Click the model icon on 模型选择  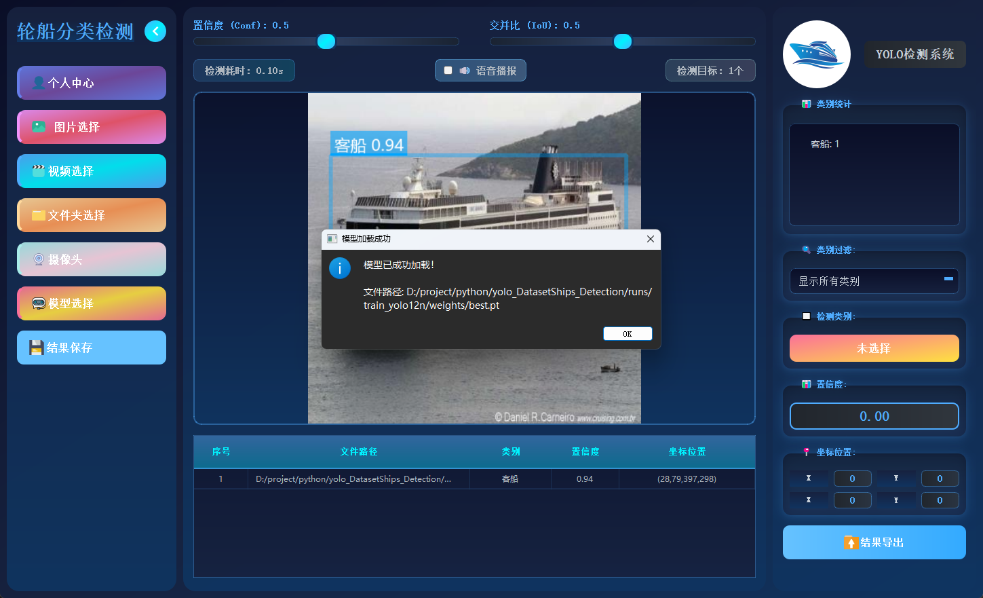point(39,303)
